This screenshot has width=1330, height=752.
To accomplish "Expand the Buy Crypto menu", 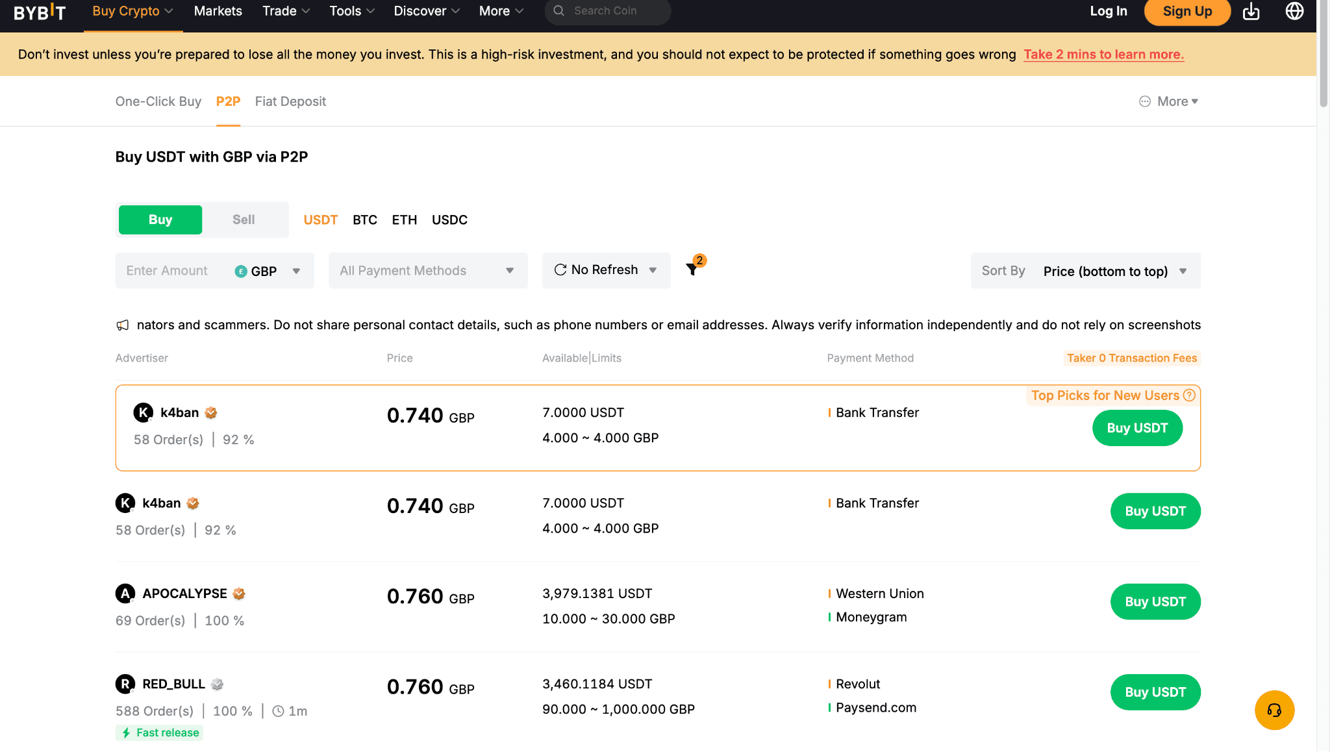I will pos(132,11).
